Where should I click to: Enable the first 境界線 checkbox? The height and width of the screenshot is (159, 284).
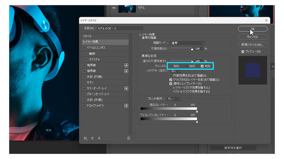[x=84, y=65]
